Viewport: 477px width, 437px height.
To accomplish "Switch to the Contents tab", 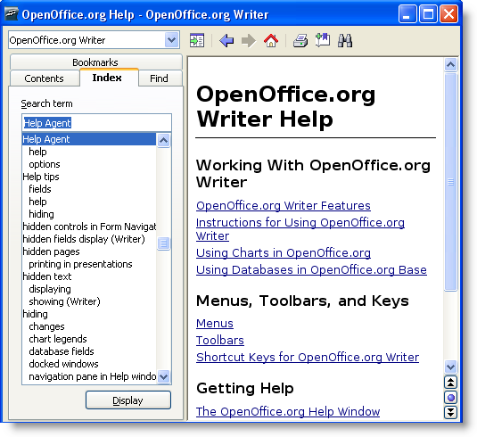I will tap(45, 78).
